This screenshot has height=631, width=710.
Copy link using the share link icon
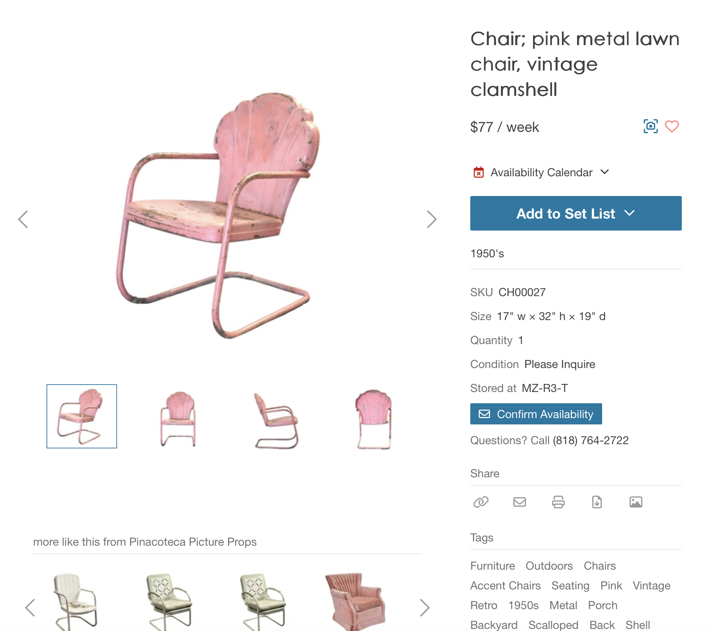[481, 502]
